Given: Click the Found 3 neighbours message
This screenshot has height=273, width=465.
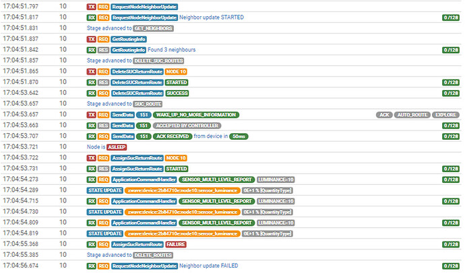Looking at the screenshot, I should pos(171,50).
